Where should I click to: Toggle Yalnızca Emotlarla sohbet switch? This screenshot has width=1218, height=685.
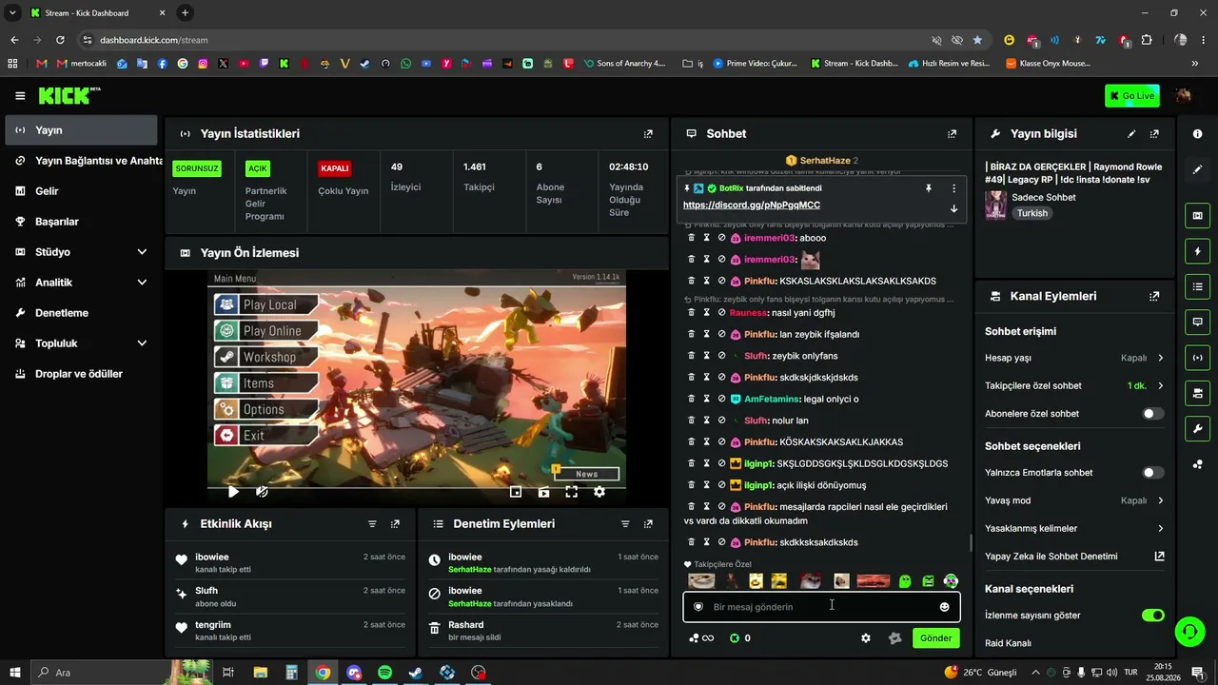coord(1152,473)
